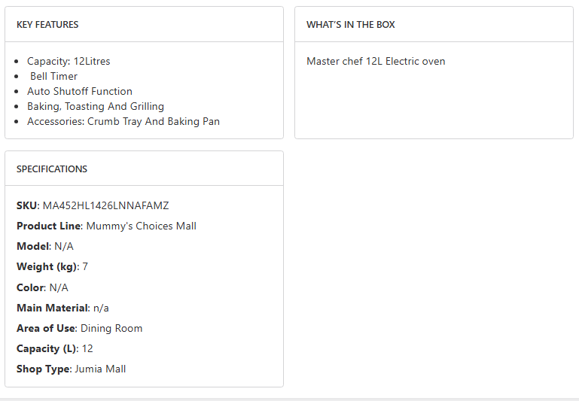Image resolution: width=579 pixels, height=401 pixels.
Task: Click the Capacity (L) specification row
Action: pos(54,348)
